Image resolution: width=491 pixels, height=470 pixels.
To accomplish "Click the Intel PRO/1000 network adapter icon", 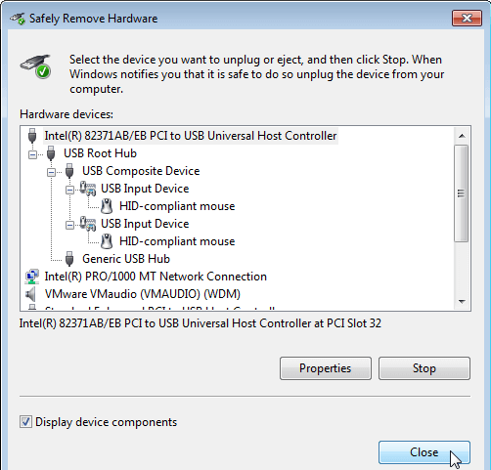I will 32,277.
